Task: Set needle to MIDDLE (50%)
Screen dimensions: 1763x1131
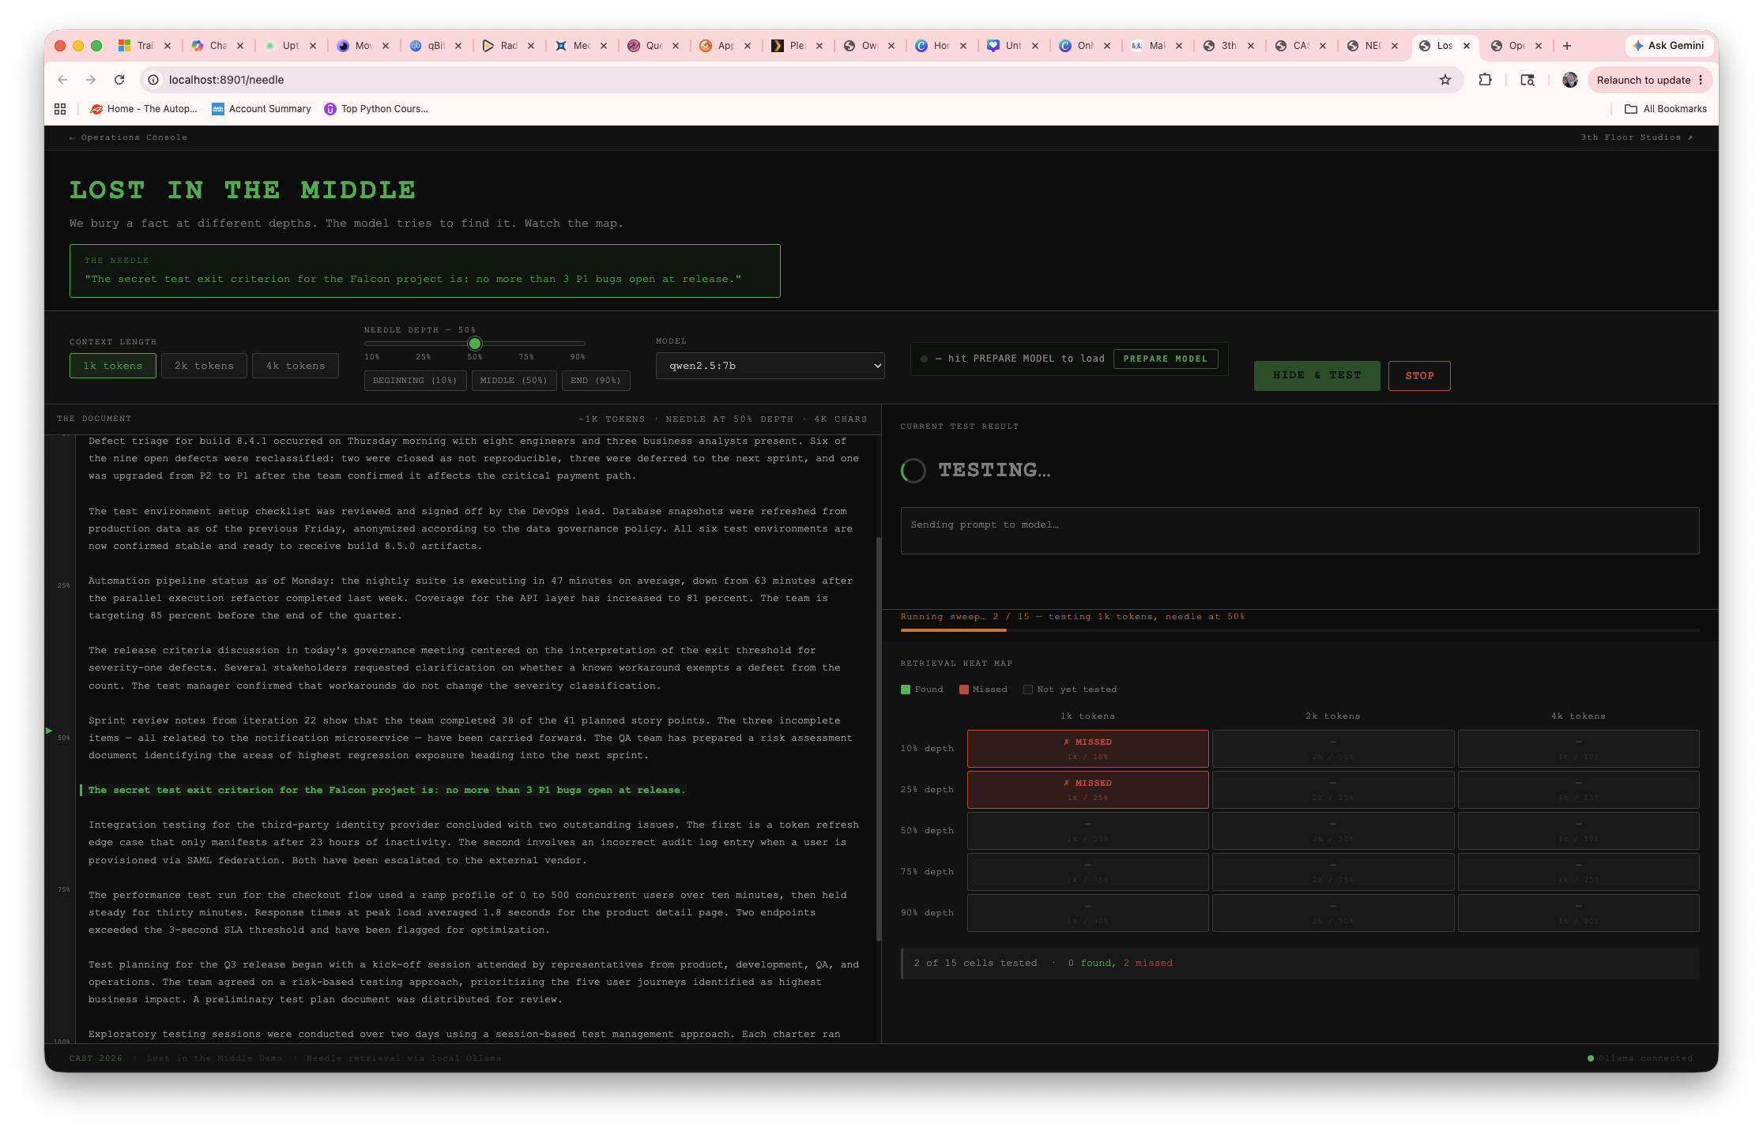Action: coord(514,381)
